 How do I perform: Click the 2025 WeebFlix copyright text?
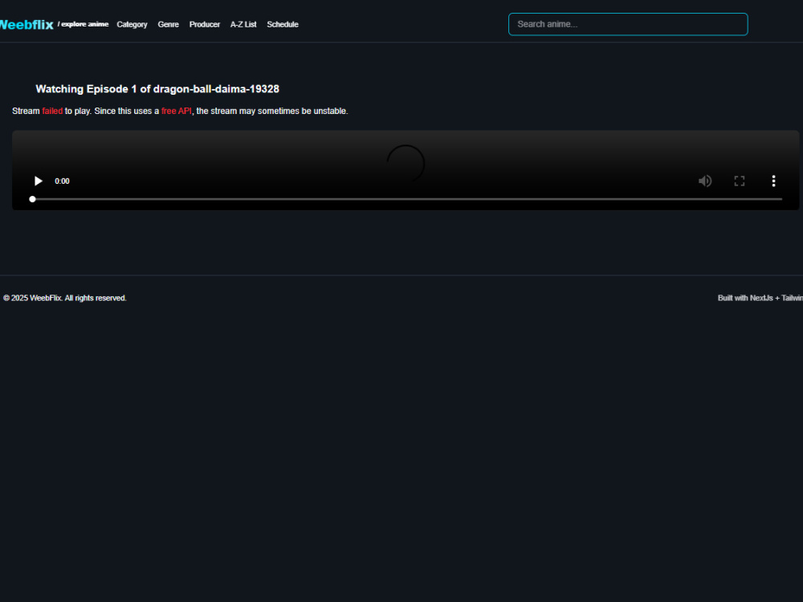click(x=64, y=298)
